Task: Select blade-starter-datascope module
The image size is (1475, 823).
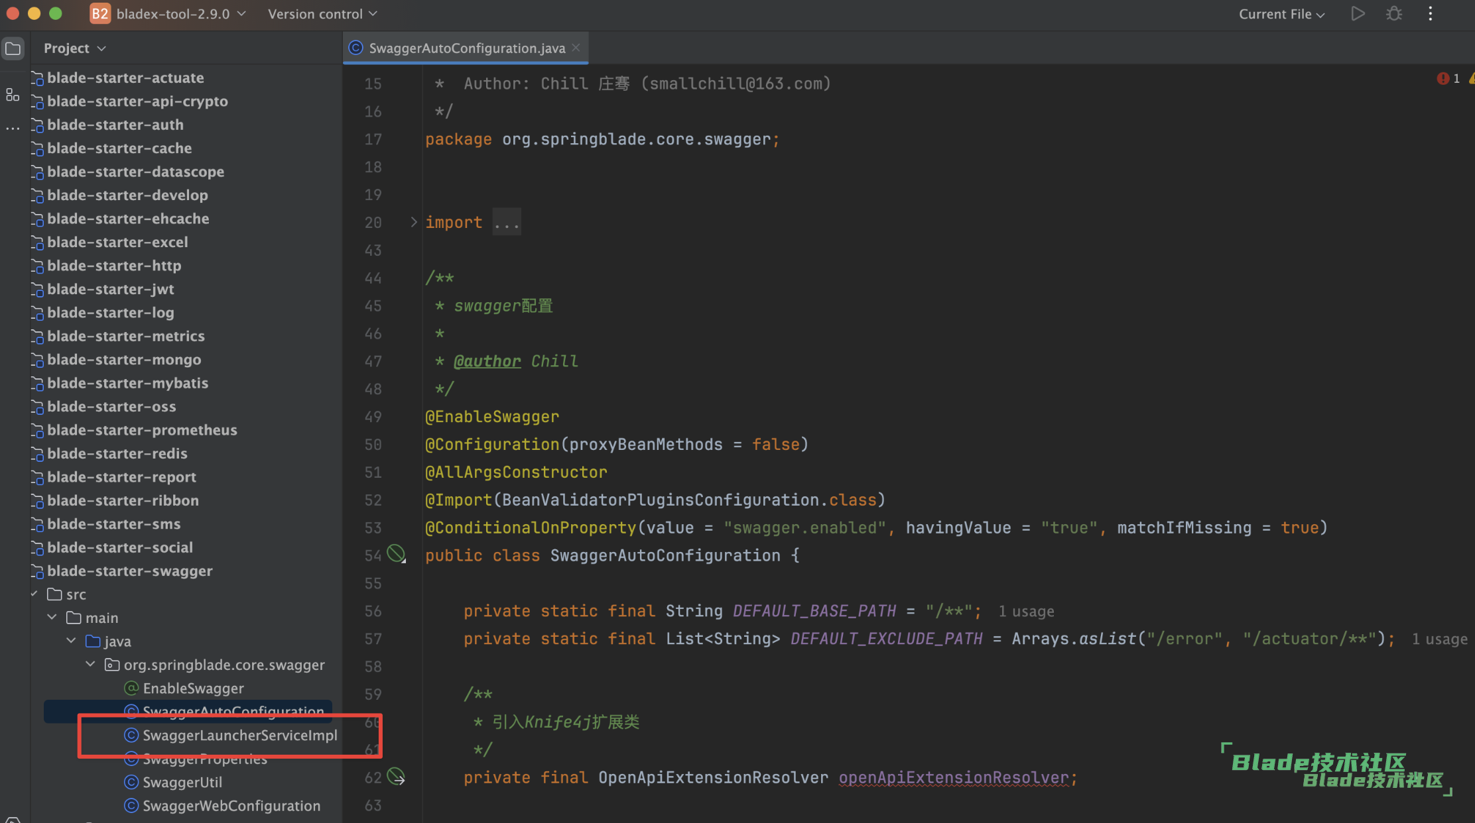Action: tap(135, 172)
